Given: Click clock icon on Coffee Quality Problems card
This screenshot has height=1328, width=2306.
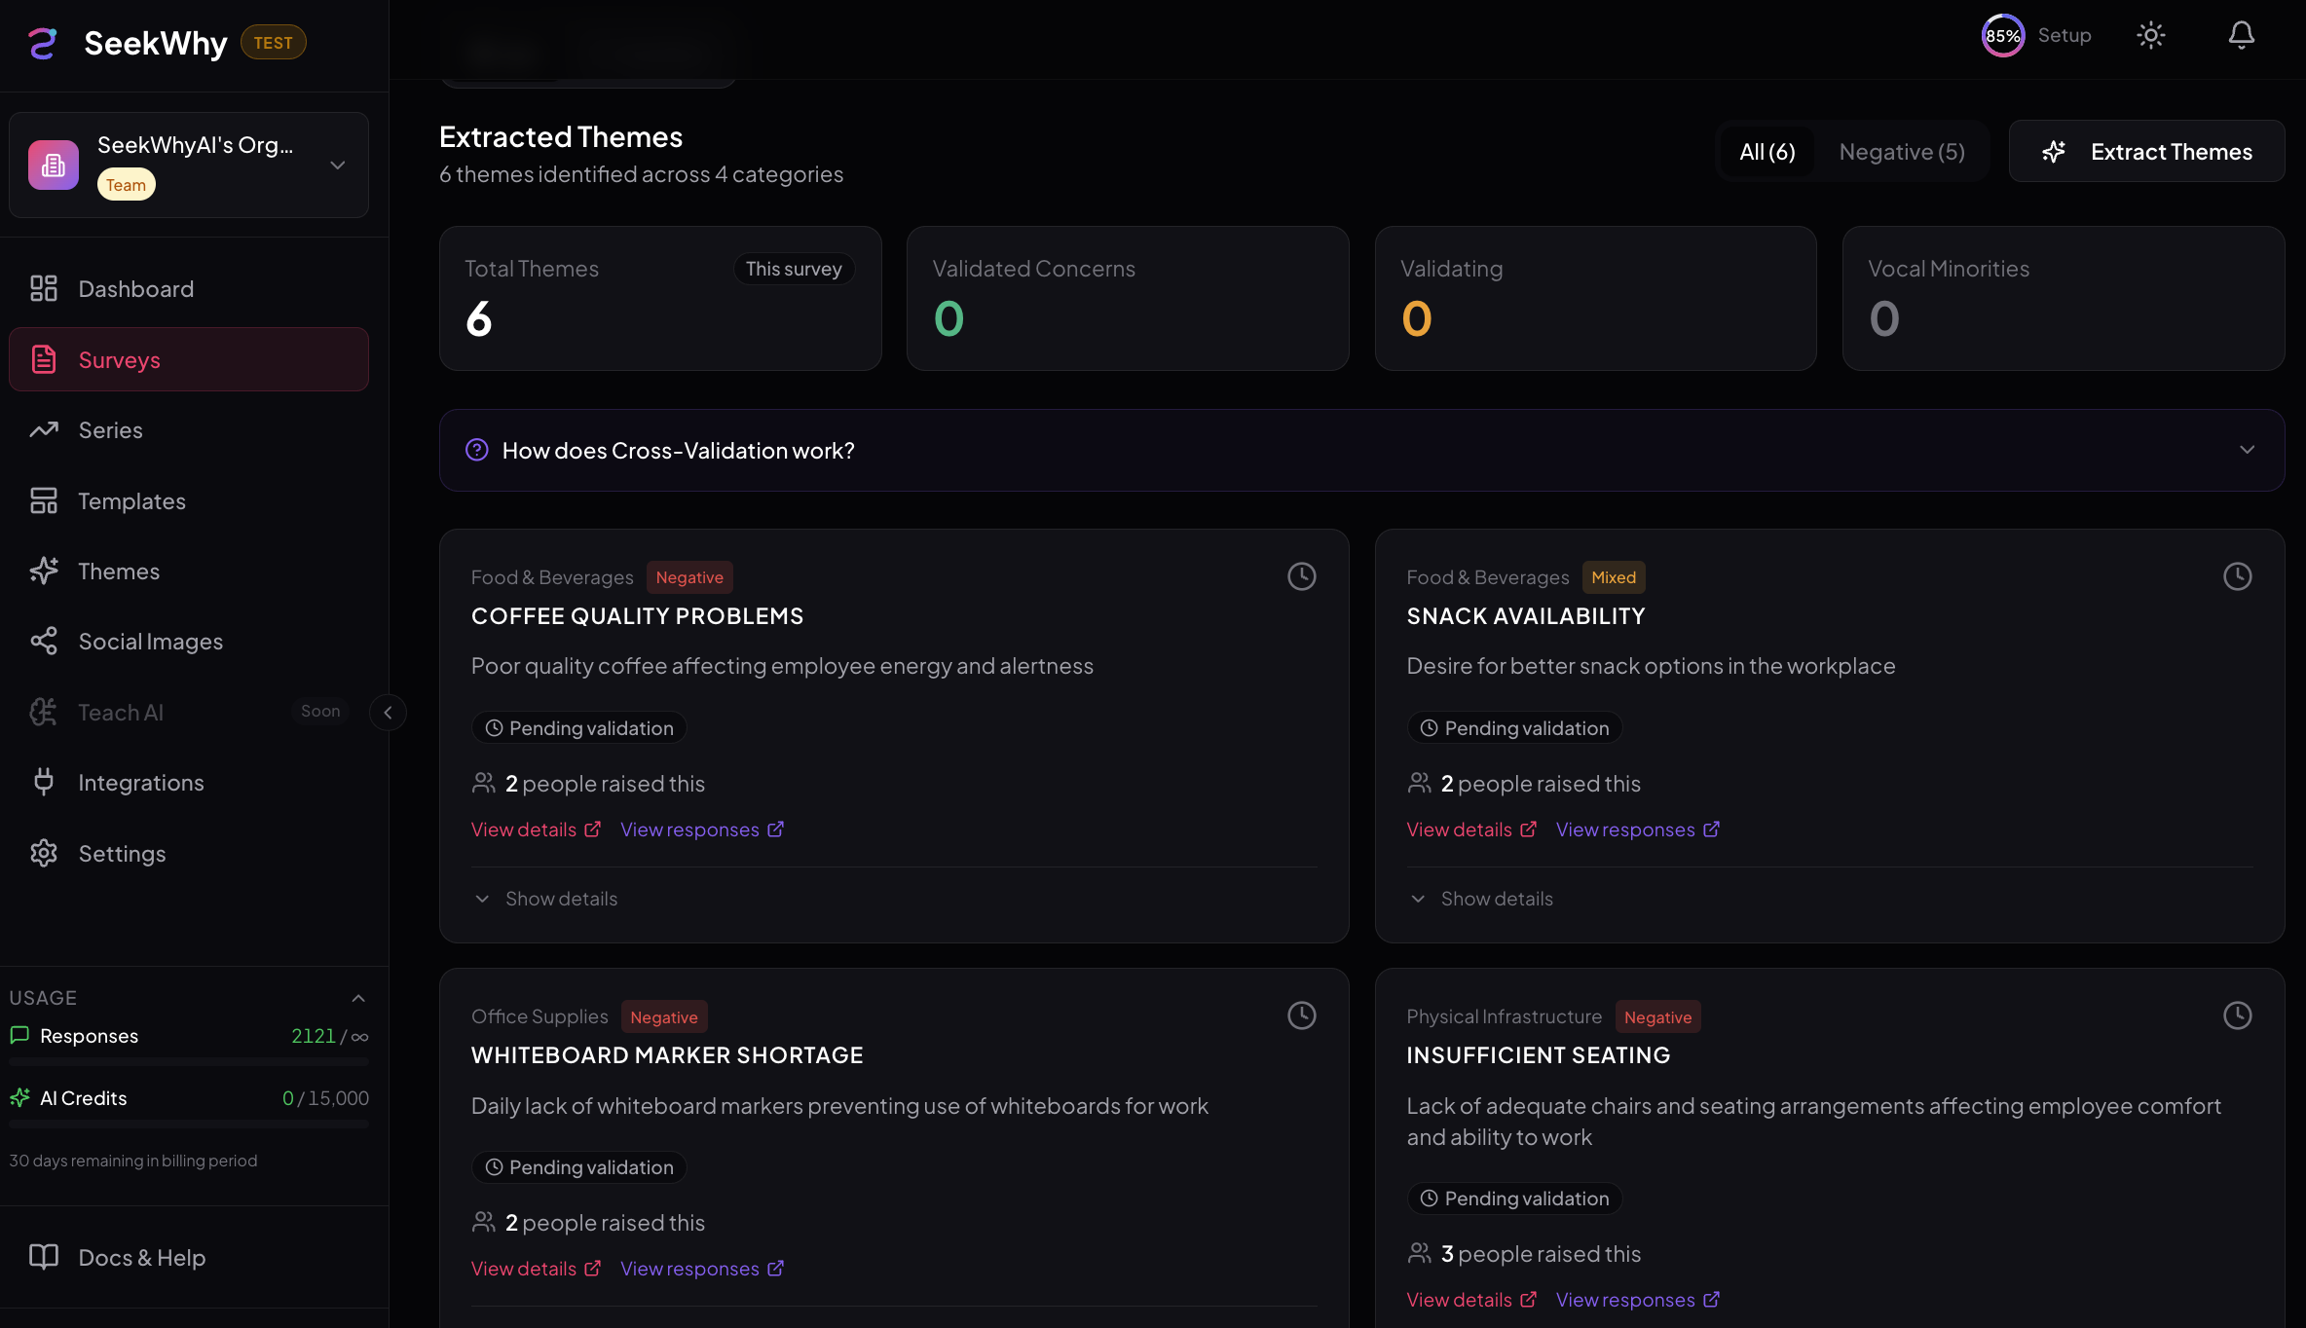Looking at the screenshot, I should [1301, 576].
